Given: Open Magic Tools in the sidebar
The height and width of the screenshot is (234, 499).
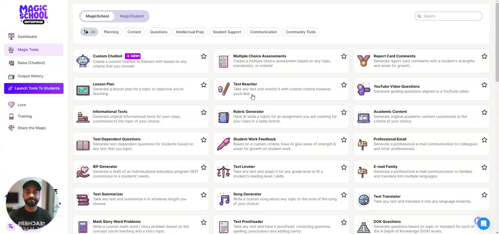Looking at the screenshot, I should tap(34, 49).
